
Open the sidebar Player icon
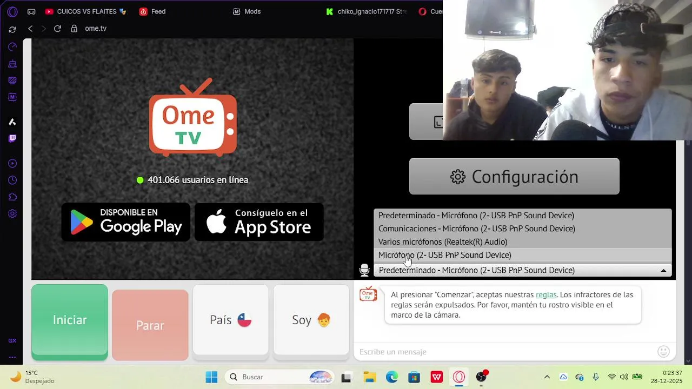(12, 164)
